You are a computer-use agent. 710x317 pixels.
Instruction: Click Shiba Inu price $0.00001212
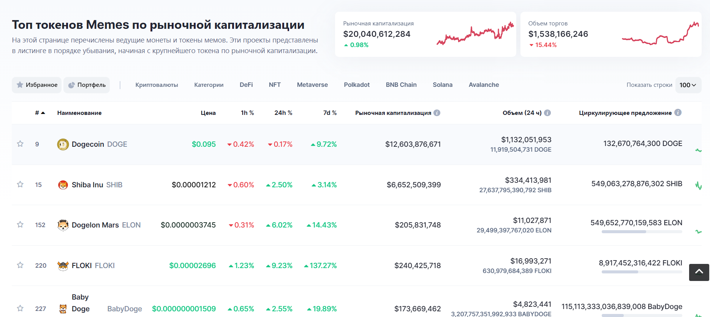click(194, 185)
